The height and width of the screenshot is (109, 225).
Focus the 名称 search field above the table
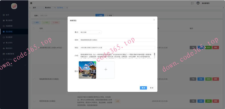[66, 15]
